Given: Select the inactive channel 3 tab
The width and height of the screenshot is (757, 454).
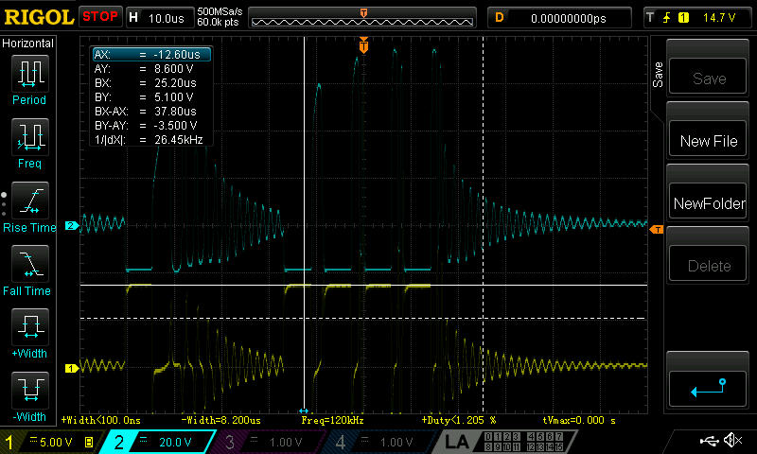Looking at the screenshot, I should coord(267,442).
